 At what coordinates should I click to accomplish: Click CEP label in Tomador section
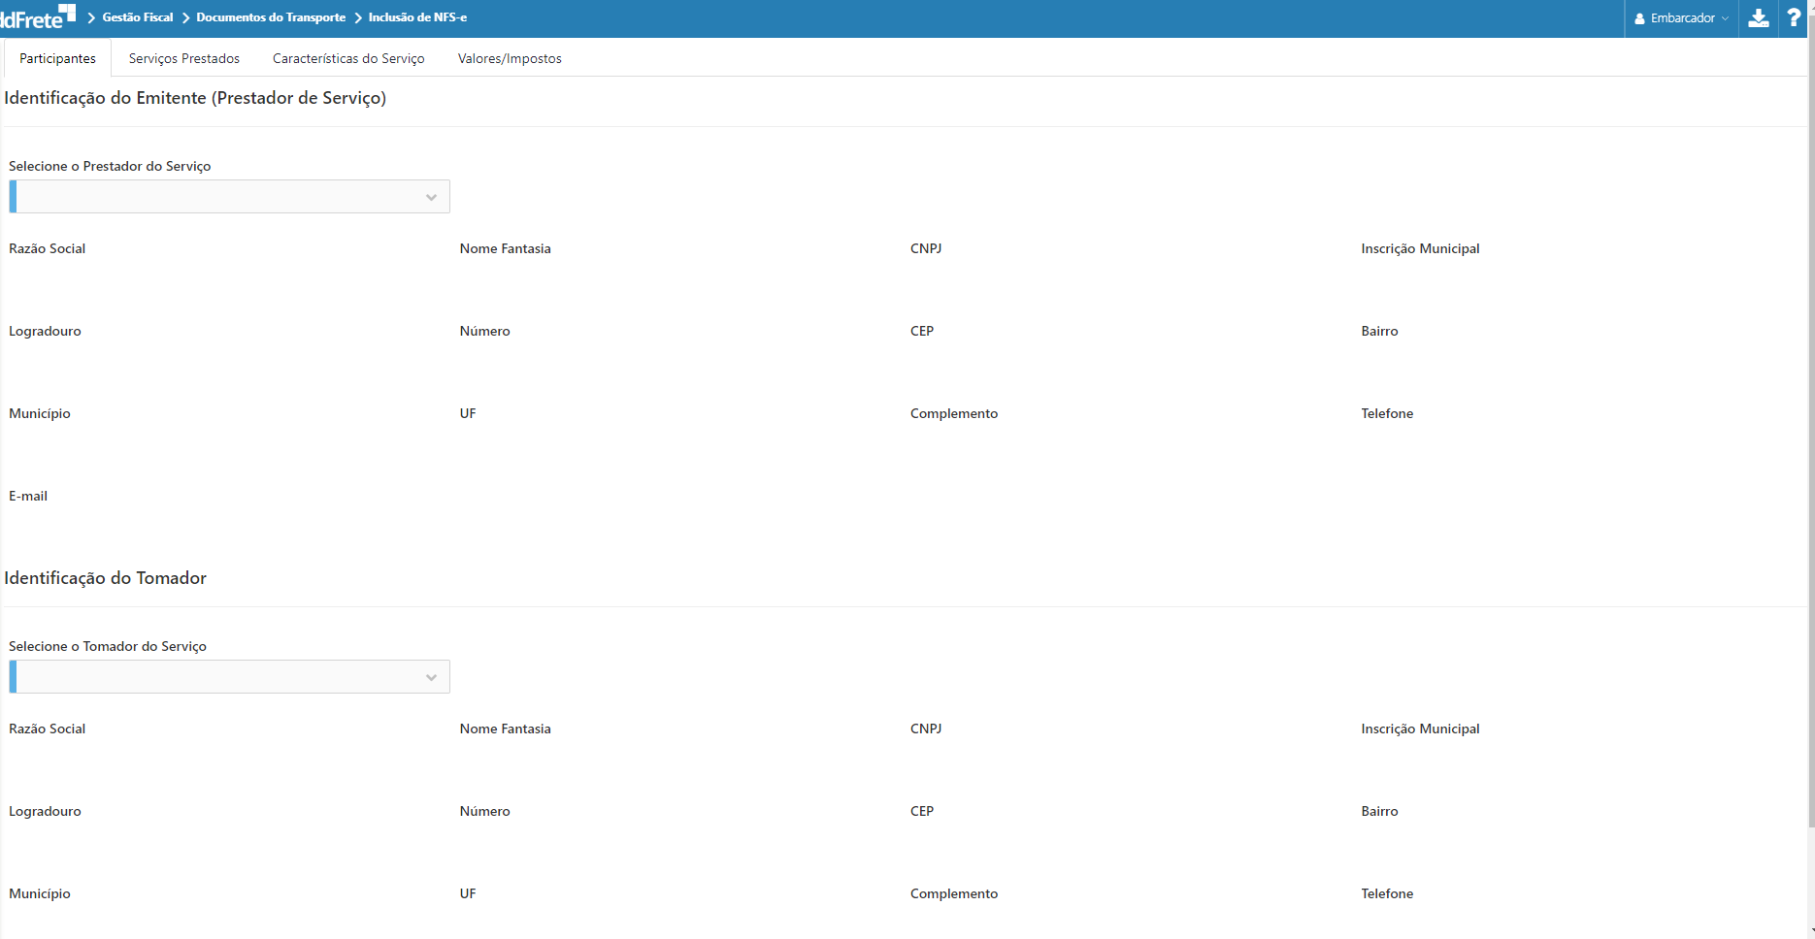922,811
